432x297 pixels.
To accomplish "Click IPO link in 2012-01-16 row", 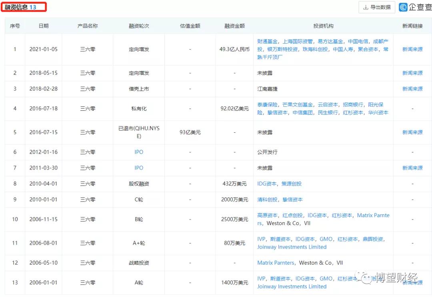I will coord(139,152).
